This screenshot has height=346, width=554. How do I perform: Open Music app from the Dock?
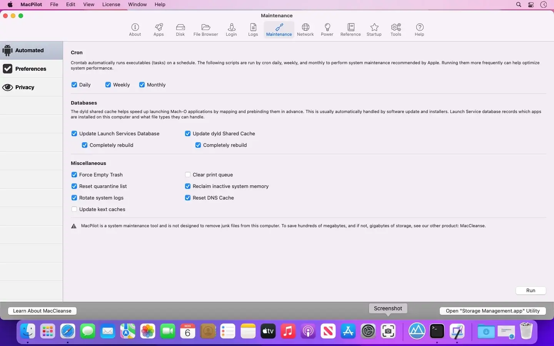[x=288, y=331]
